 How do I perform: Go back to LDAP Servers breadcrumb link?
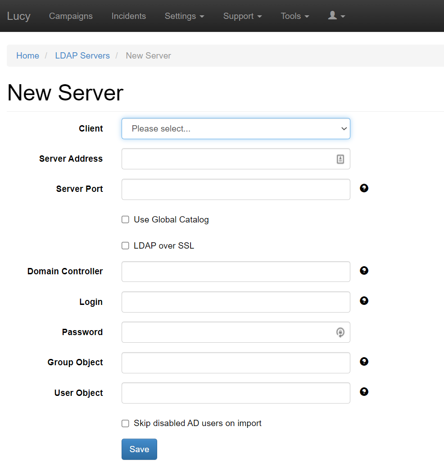click(82, 56)
